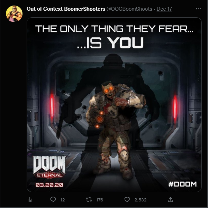Click "THE ONLY THING THEY FEAR..." text
208x208 pixels.
click(x=114, y=29)
